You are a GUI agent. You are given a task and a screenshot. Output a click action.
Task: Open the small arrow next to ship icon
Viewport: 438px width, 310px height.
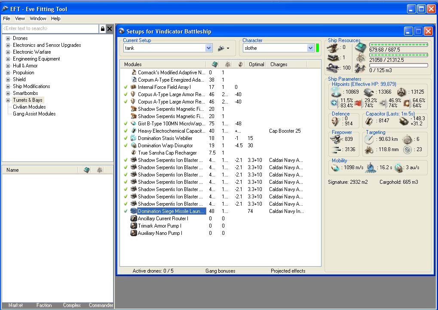(228, 49)
